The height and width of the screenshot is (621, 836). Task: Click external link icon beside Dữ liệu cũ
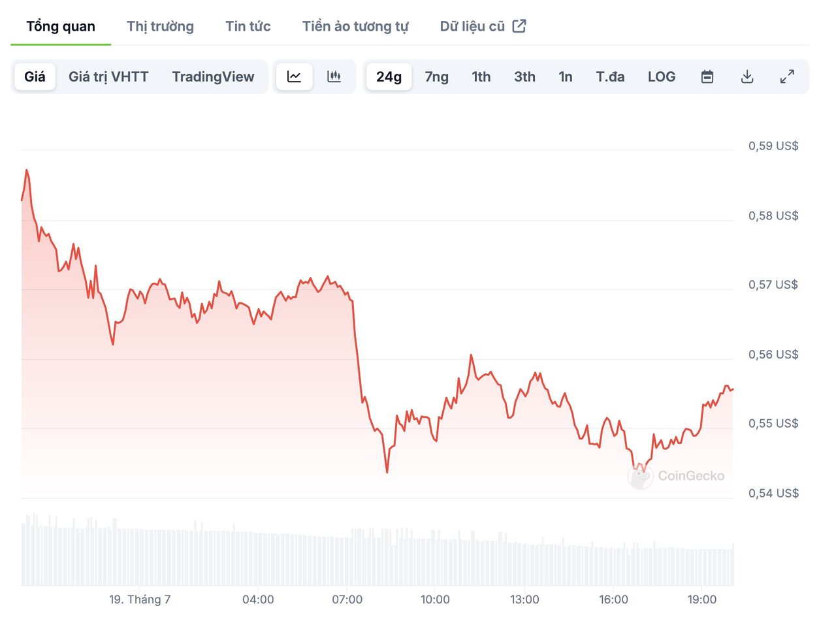(519, 26)
